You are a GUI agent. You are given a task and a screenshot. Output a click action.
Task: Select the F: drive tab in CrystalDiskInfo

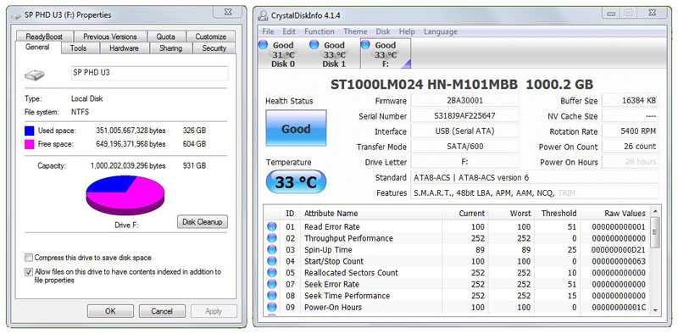386,54
